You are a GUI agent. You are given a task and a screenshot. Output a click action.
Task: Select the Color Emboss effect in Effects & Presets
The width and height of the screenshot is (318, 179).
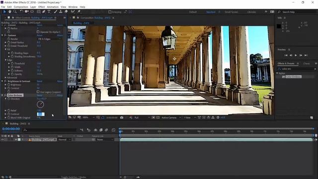click(x=294, y=77)
